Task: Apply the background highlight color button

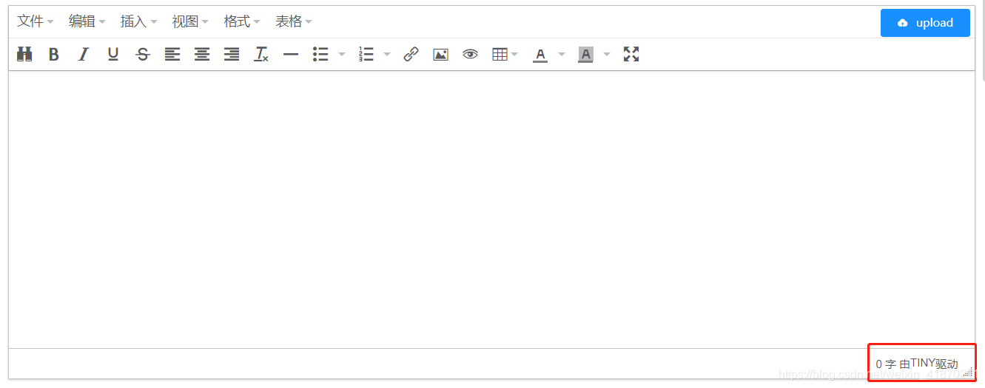Action: pos(585,54)
